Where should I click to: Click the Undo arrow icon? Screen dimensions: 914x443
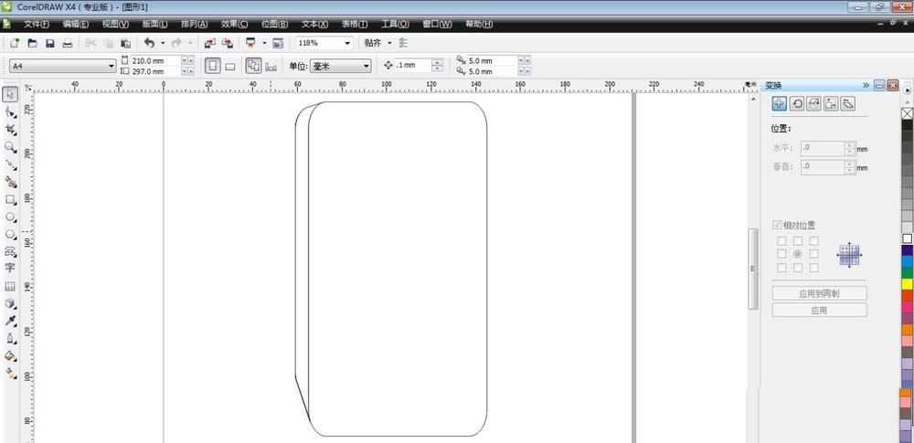coord(149,43)
